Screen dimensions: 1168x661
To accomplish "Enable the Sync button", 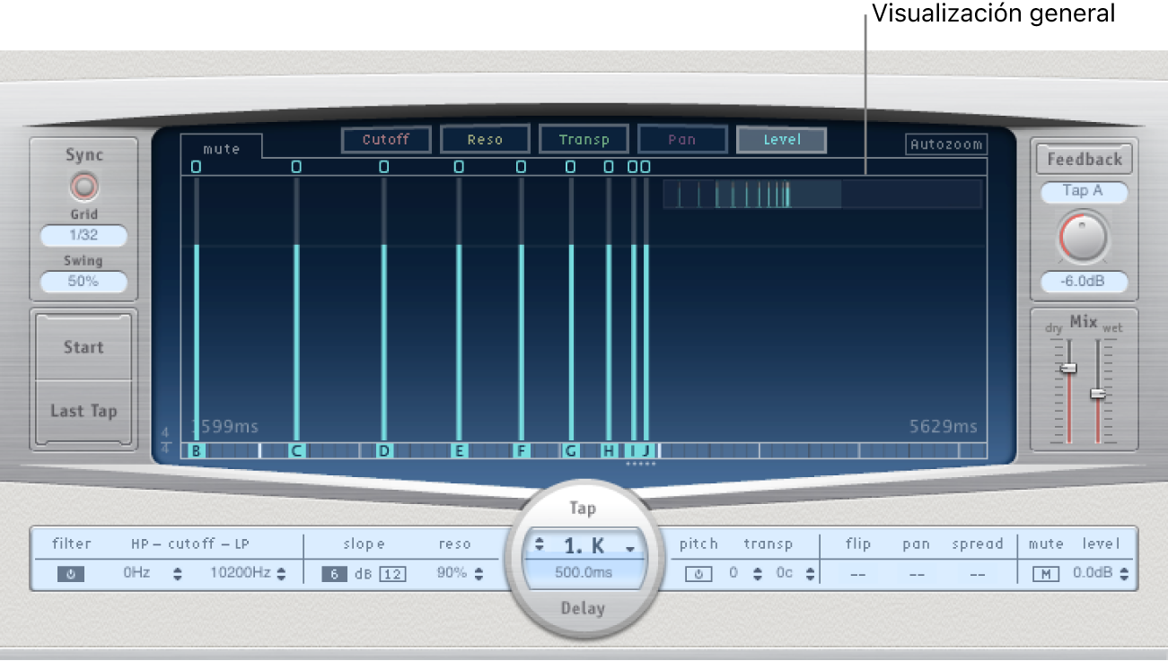I will [x=83, y=187].
